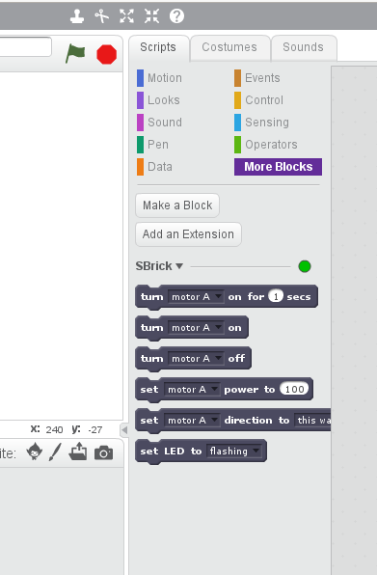Click Add an Extension button
Image resolution: width=377 pixels, height=575 pixels.
pyautogui.click(x=188, y=234)
